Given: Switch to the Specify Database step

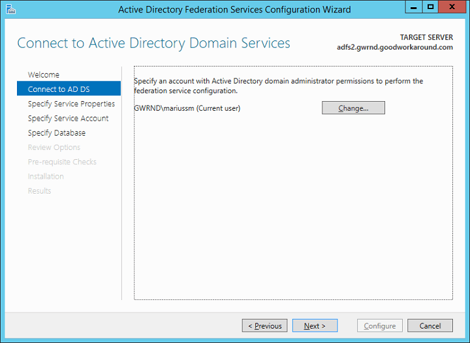Looking at the screenshot, I should click(x=57, y=133).
